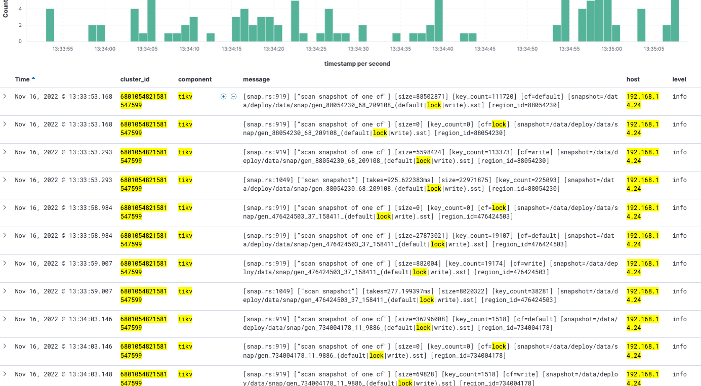Screen dimensions: 701x386
Task: Expand the row with size=69828 message
Action: (5, 374)
